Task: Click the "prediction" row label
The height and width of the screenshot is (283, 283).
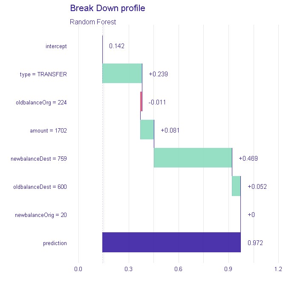Action: [x=55, y=243]
